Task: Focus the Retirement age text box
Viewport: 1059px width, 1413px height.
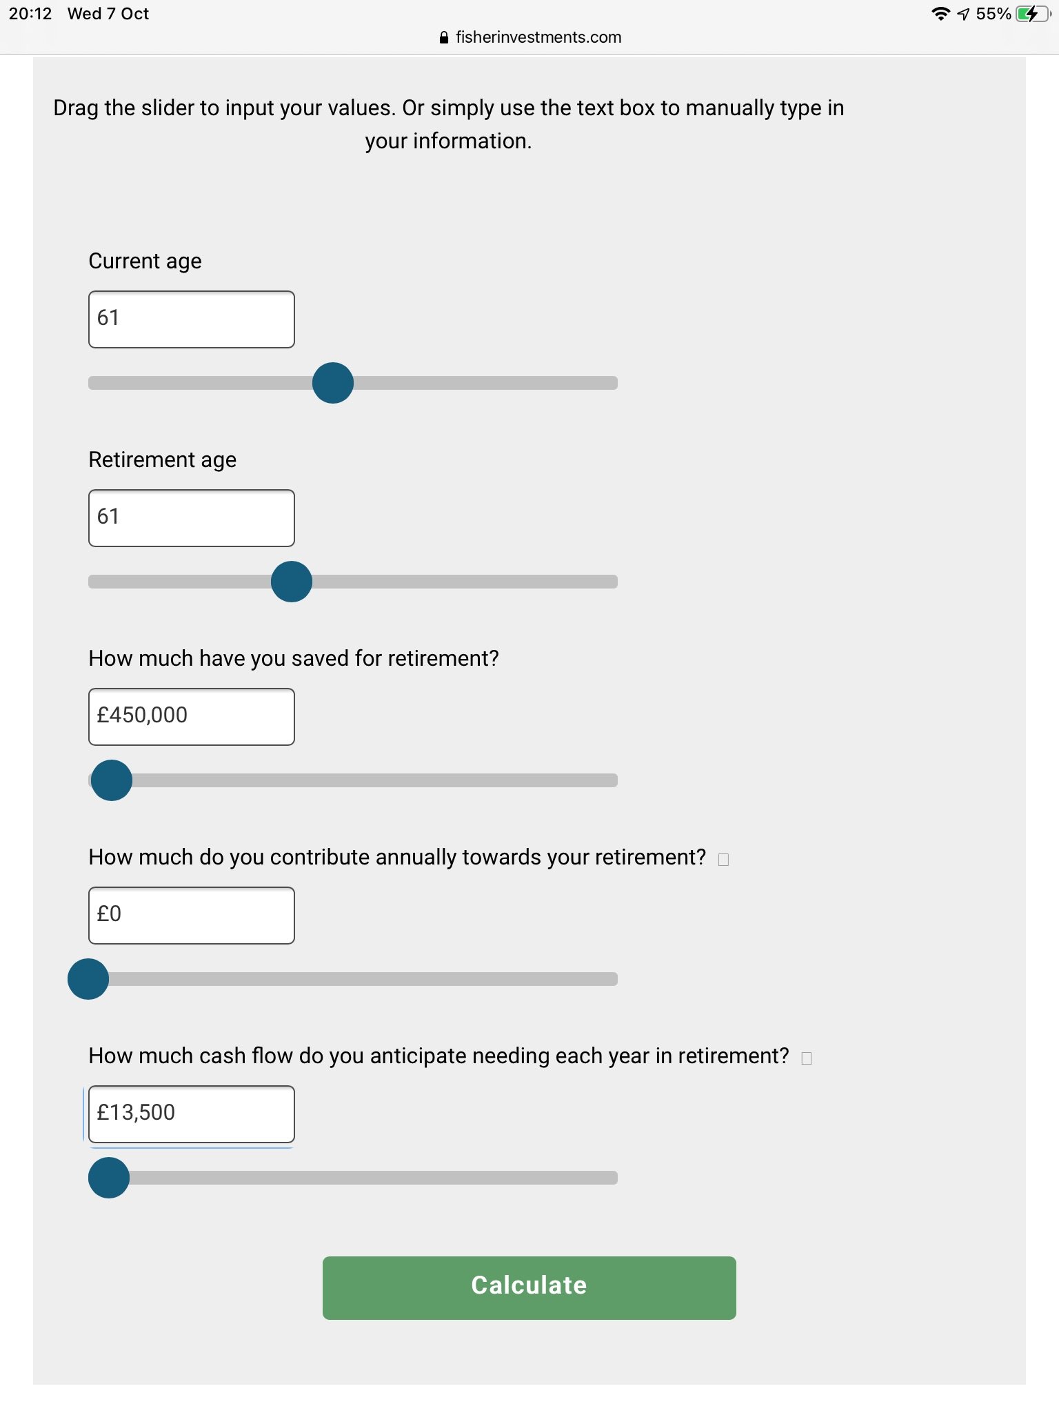Action: [192, 518]
